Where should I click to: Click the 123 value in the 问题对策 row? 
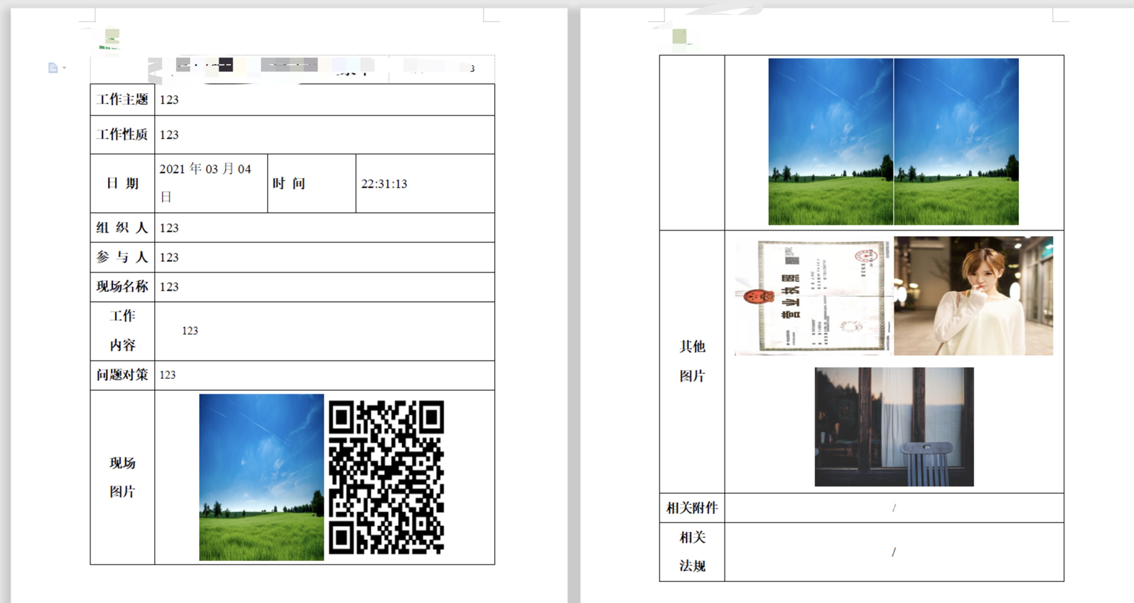(x=168, y=375)
